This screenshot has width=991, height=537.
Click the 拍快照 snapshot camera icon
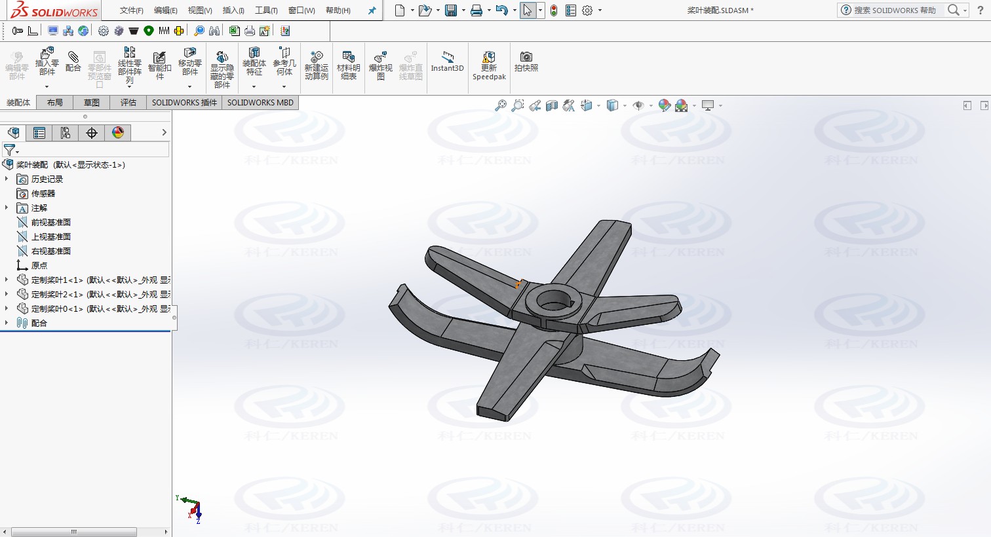526,61
